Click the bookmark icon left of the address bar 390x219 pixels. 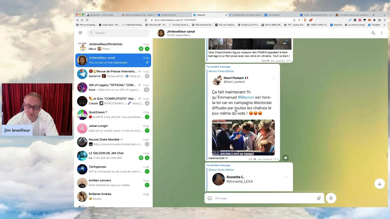pyautogui.click(x=146, y=20)
